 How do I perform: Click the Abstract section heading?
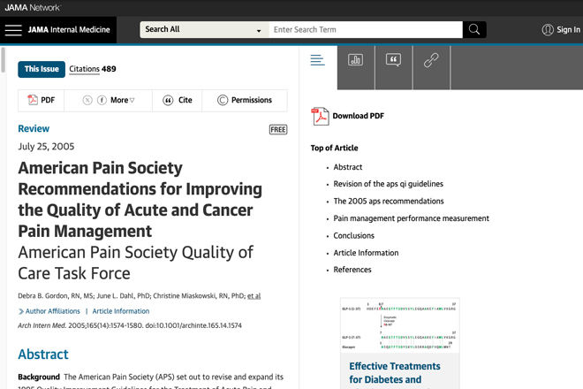point(43,355)
